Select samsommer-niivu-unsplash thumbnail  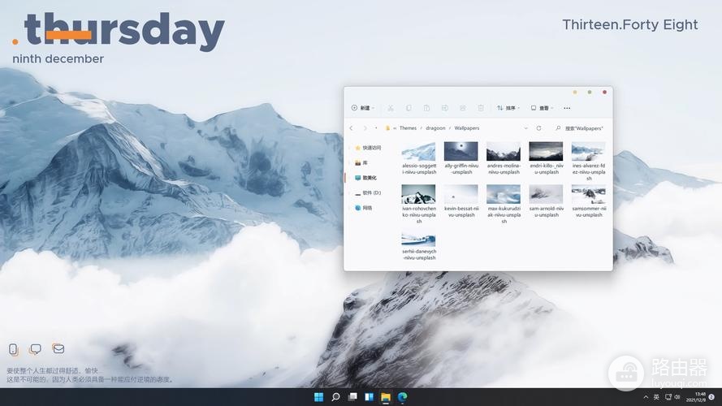point(588,194)
